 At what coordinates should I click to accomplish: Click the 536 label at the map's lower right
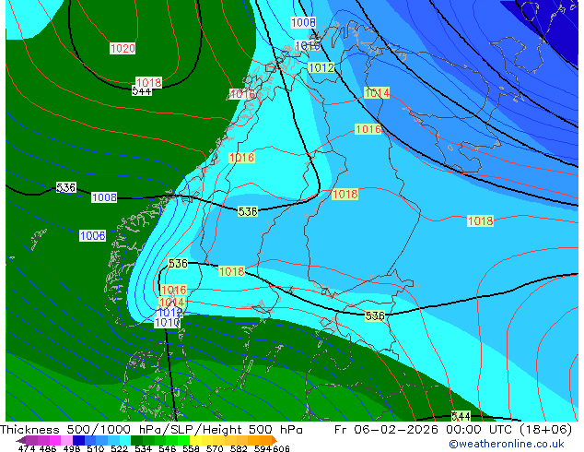coord(375,315)
